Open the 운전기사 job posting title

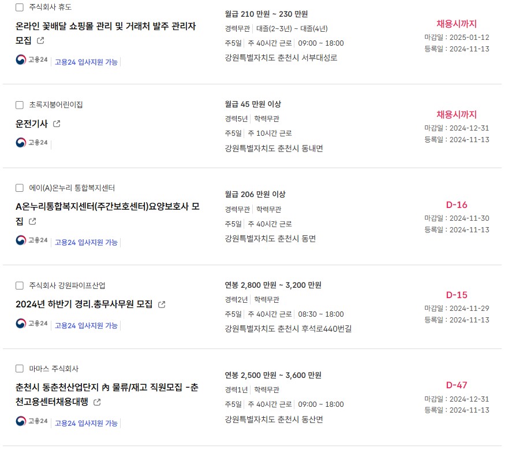point(32,124)
